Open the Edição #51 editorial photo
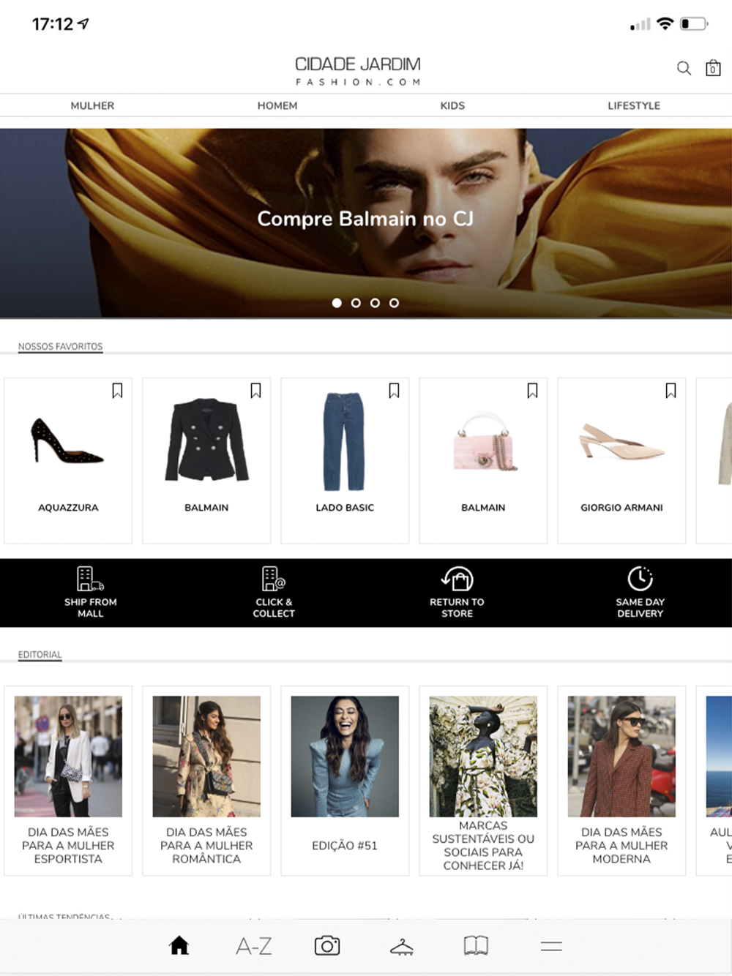The height and width of the screenshot is (976, 732). (345, 757)
